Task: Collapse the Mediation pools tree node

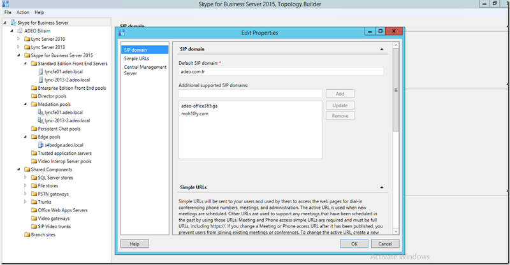Action: pos(25,104)
